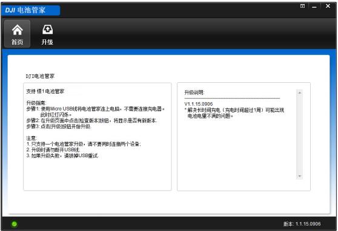Click the 步骤1 Micro USB instruction line
The height and width of the screenshot is (231, 338).
[x=96, y=109]
